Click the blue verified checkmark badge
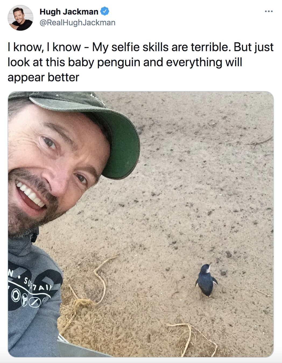 point(105,11)
